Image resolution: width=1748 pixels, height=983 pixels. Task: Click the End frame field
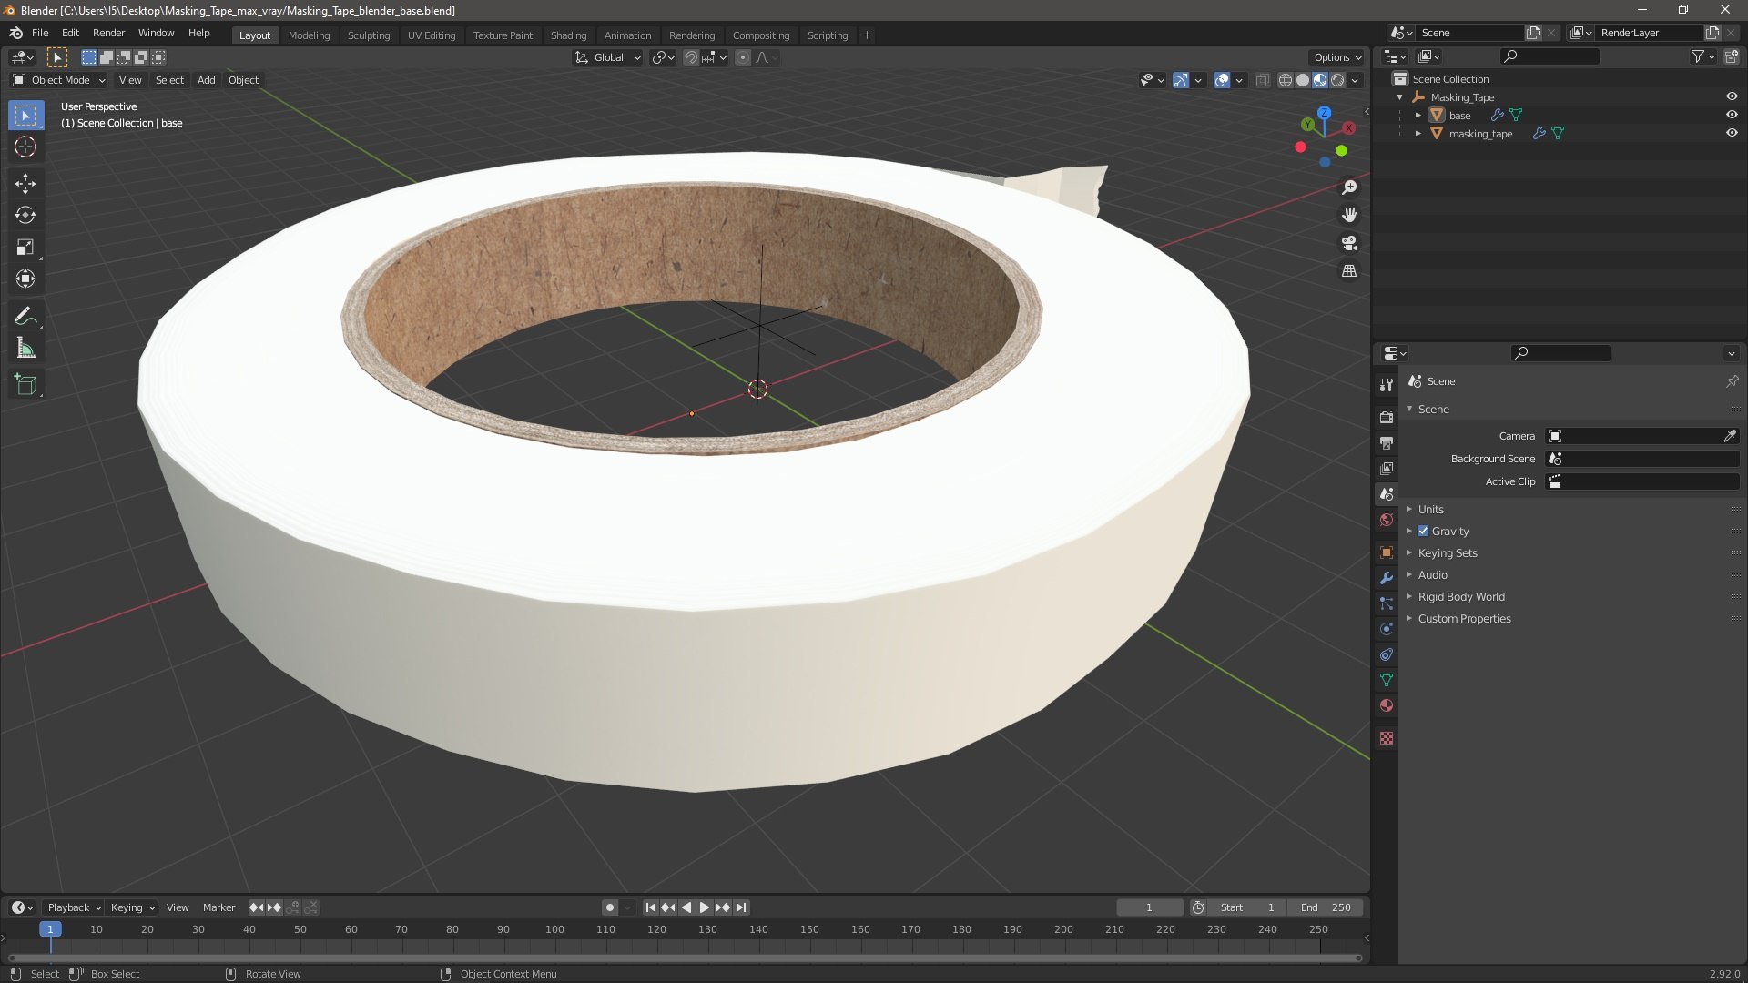[x=1326, y=907]
